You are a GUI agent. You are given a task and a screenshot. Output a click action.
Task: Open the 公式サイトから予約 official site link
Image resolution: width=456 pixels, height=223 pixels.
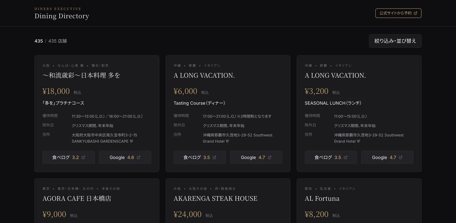point(398,13)
